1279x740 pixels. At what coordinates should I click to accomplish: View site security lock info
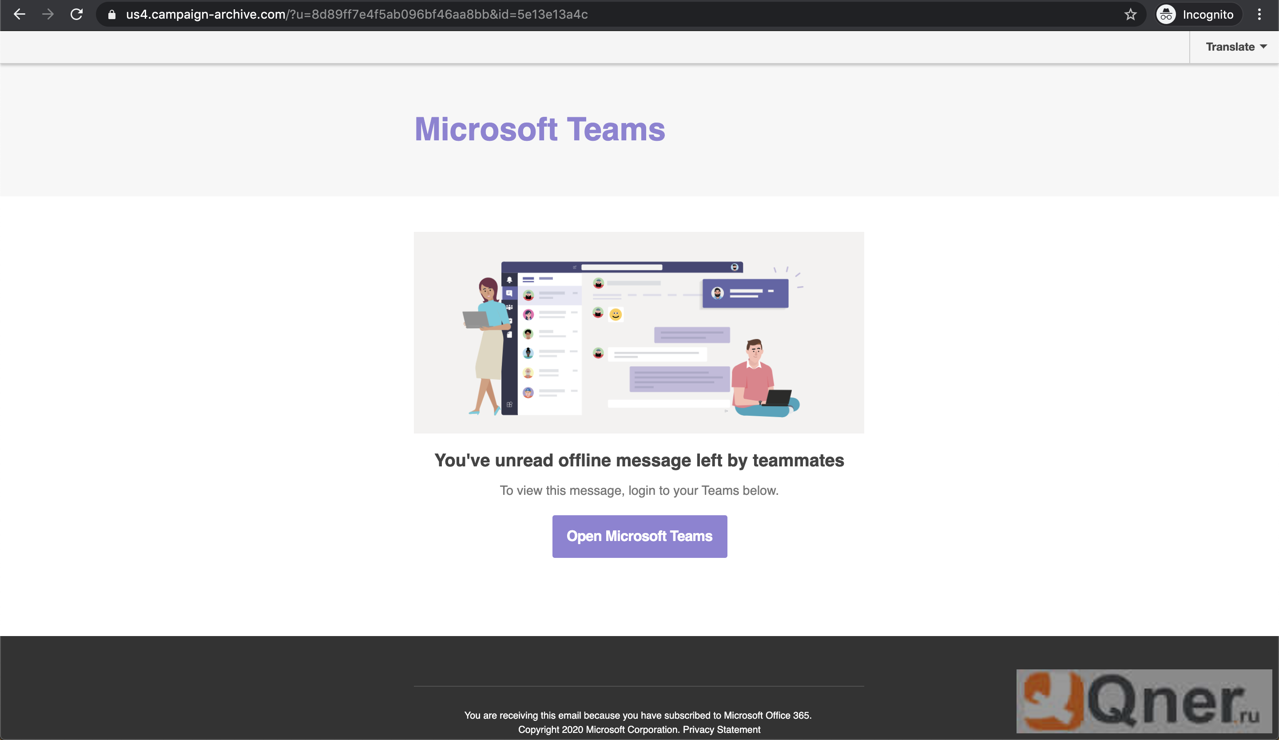coord(111,15)
